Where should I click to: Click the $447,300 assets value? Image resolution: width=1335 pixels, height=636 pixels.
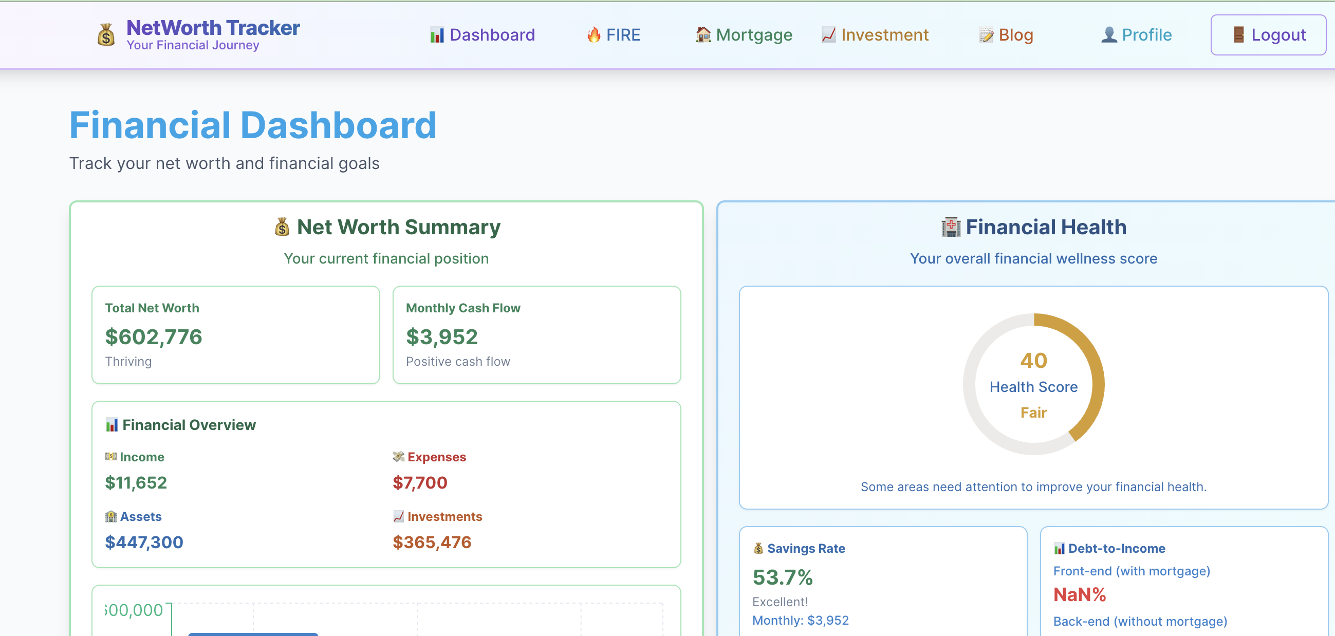(144, 543)
